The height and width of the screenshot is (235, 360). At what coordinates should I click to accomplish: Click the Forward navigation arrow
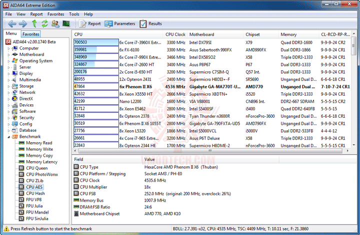point(22,23)
